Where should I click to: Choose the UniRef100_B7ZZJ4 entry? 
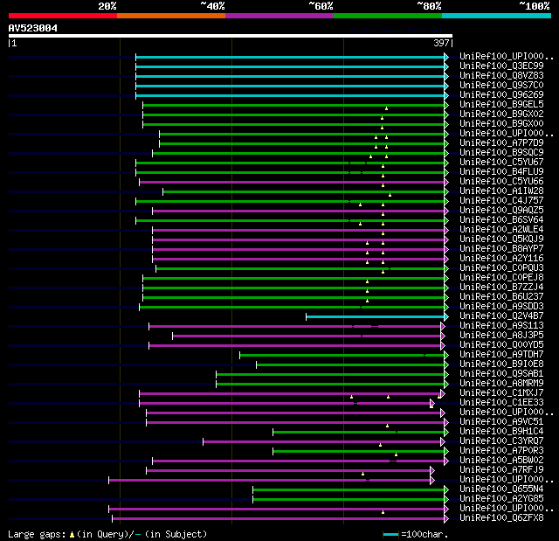click(x=501, y=288)
